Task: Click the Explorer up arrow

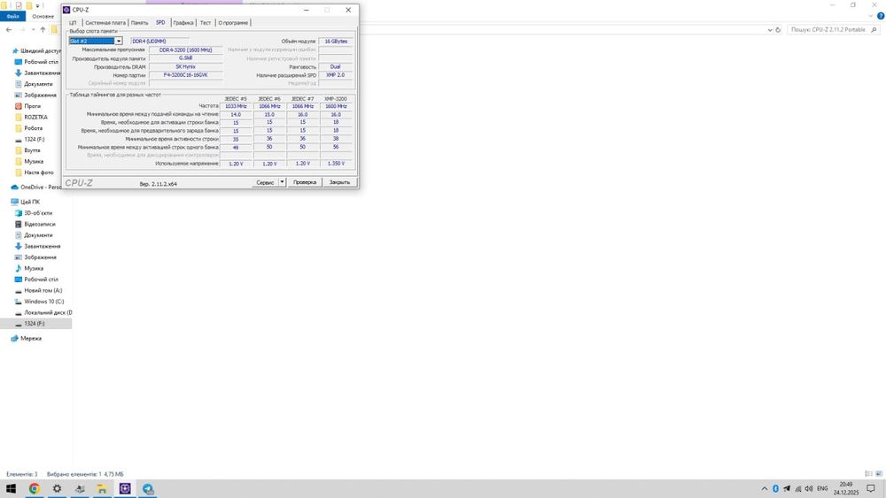Action: 43,29
